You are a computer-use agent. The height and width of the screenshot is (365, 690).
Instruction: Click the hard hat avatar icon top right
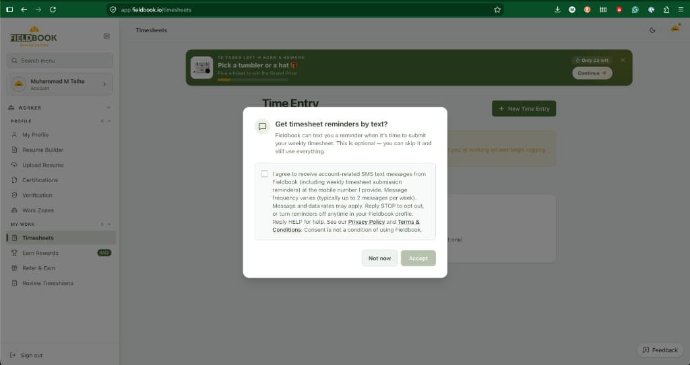[x=675, y=28]
